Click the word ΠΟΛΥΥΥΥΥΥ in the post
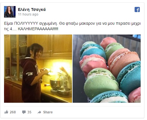The image size is (147, 120). click(x=26, y=24)
